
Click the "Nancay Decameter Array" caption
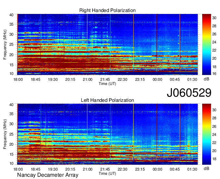click(48, 175)
